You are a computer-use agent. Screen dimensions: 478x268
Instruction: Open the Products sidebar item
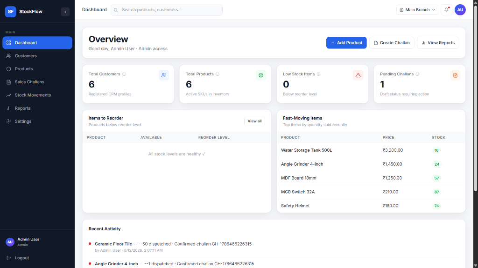click(x=37, y=69)
